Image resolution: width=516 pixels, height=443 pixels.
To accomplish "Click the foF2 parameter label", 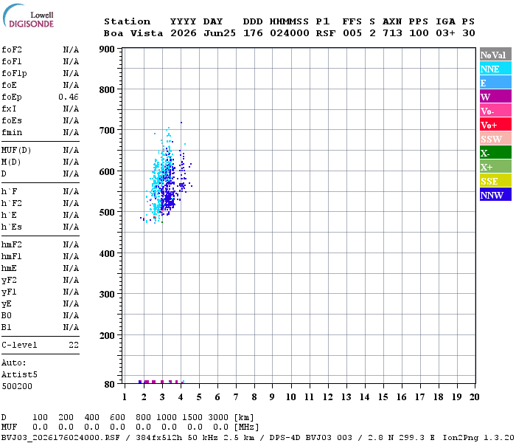I will point(12,49).
